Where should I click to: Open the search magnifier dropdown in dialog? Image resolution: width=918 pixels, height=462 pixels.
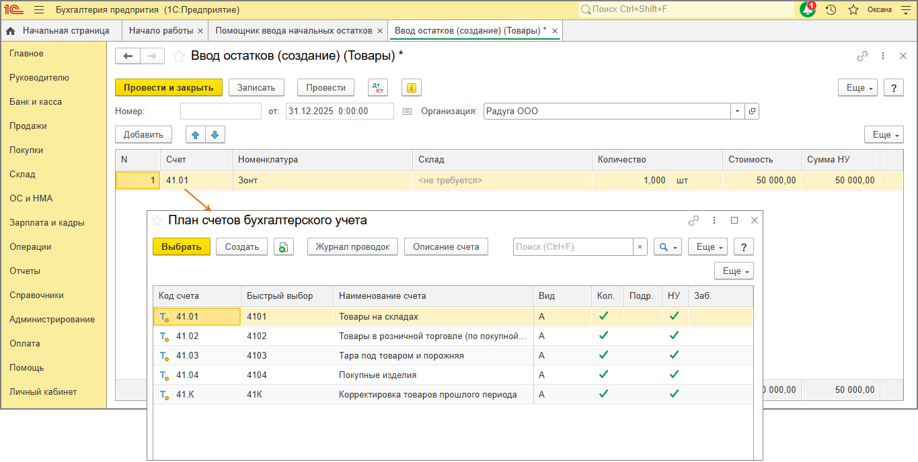click(x=667, y=247)
